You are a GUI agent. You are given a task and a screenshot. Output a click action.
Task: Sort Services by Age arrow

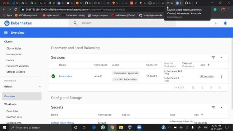point(209,65)
